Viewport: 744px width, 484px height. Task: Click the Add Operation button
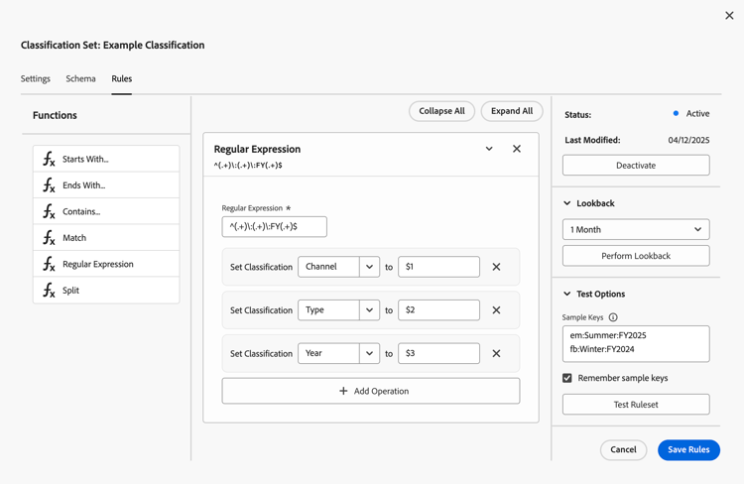coord(371,391)
